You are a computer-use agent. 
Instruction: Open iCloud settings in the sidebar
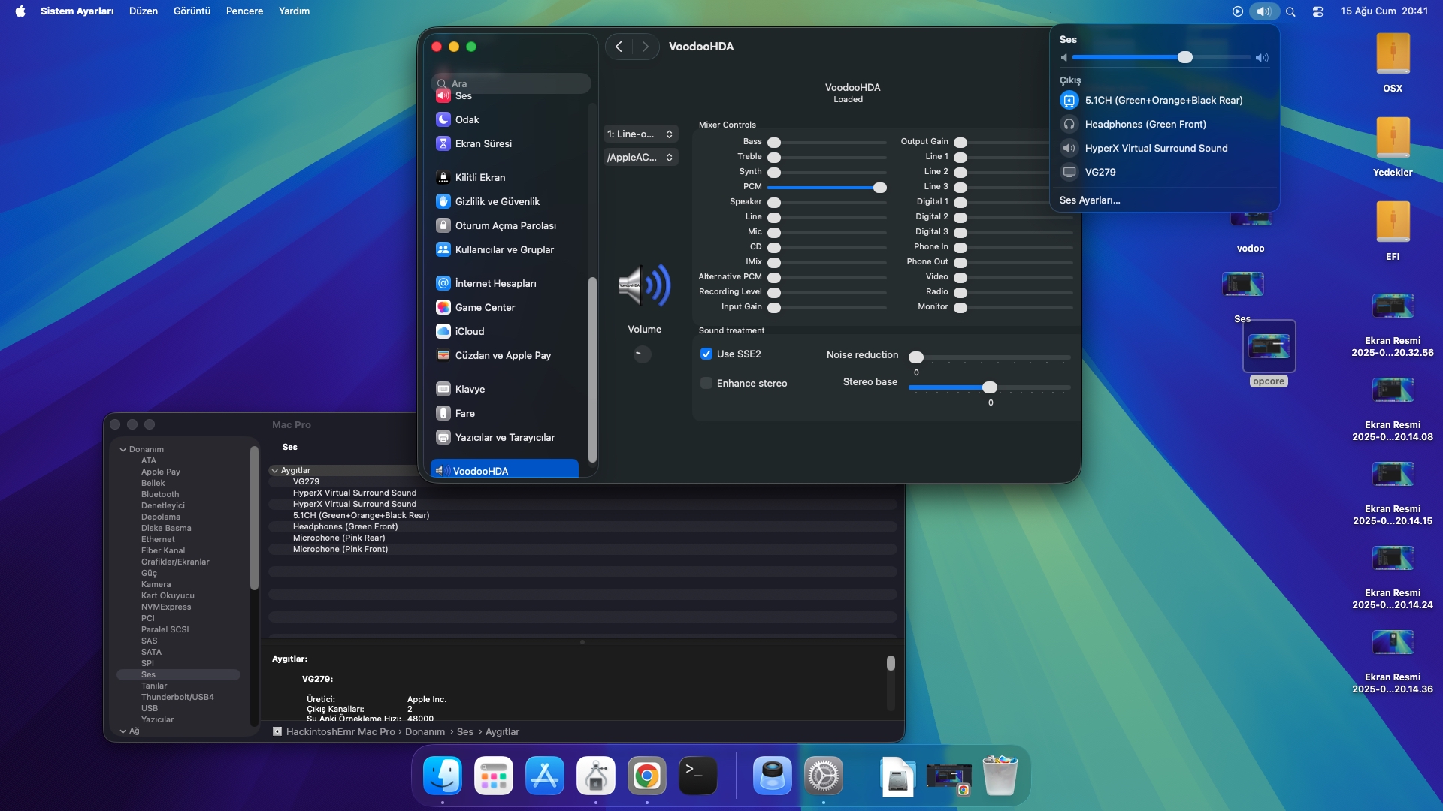(469, 331)
